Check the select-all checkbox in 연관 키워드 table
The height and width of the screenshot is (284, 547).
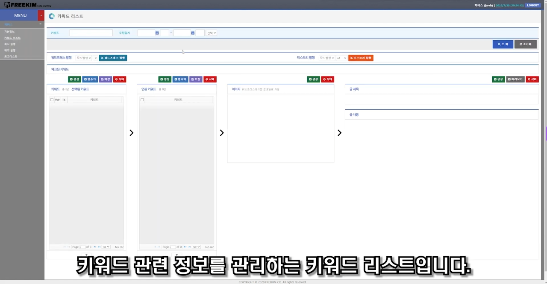(142, 100)
